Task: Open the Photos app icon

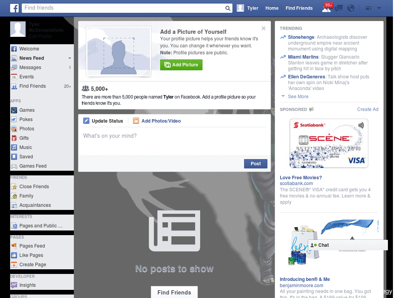Action: click(x=14, y=129)
